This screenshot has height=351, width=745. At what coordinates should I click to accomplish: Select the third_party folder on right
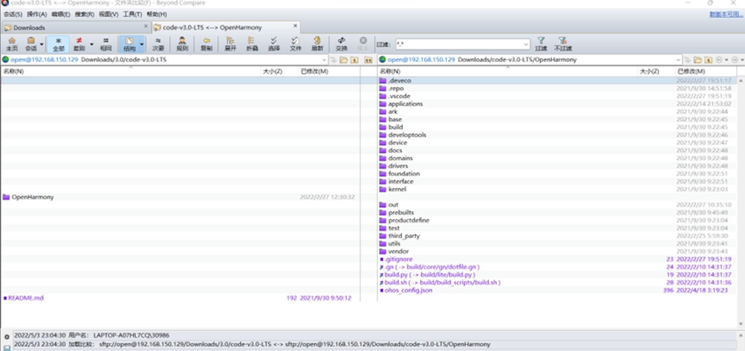coord(404,236)
